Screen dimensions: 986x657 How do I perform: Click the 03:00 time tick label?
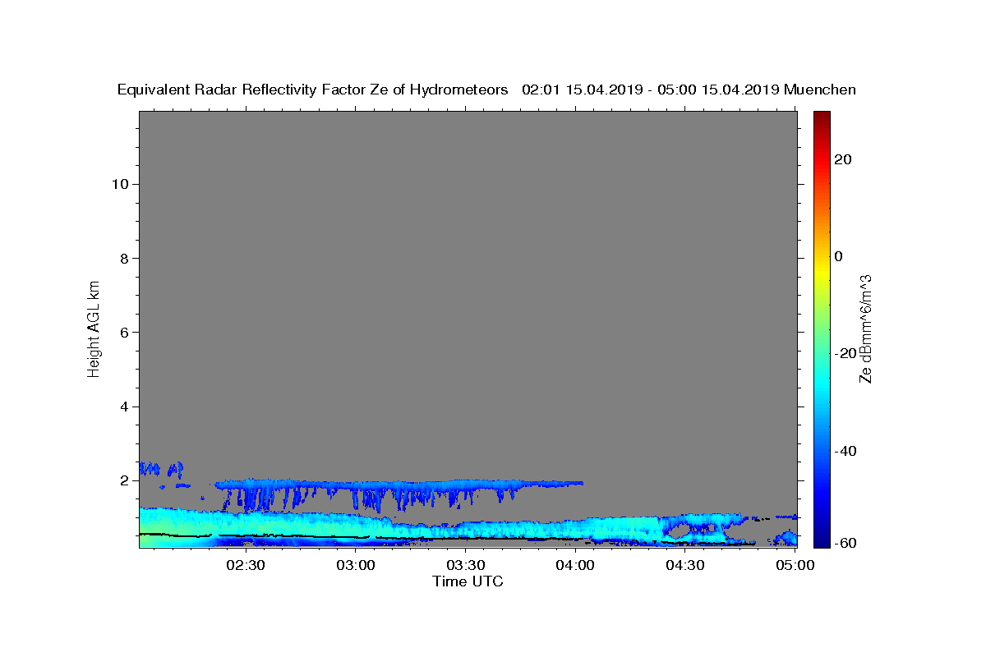tap(356, 565)
